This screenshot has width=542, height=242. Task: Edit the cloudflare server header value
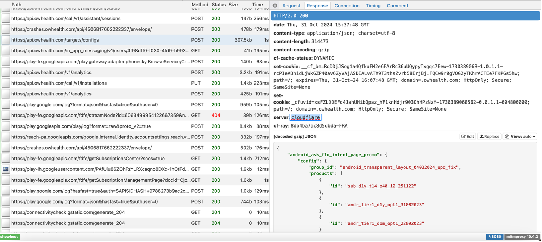pyautogui.click(x=306, y=117)
